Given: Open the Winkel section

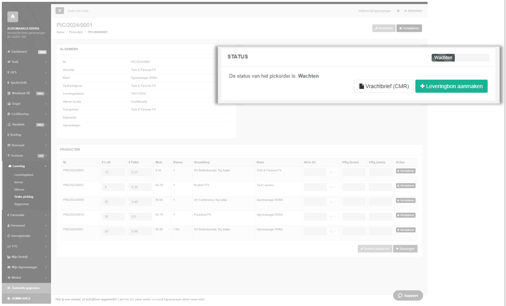Looking at the screenshot, I should [x=18, y=277].
